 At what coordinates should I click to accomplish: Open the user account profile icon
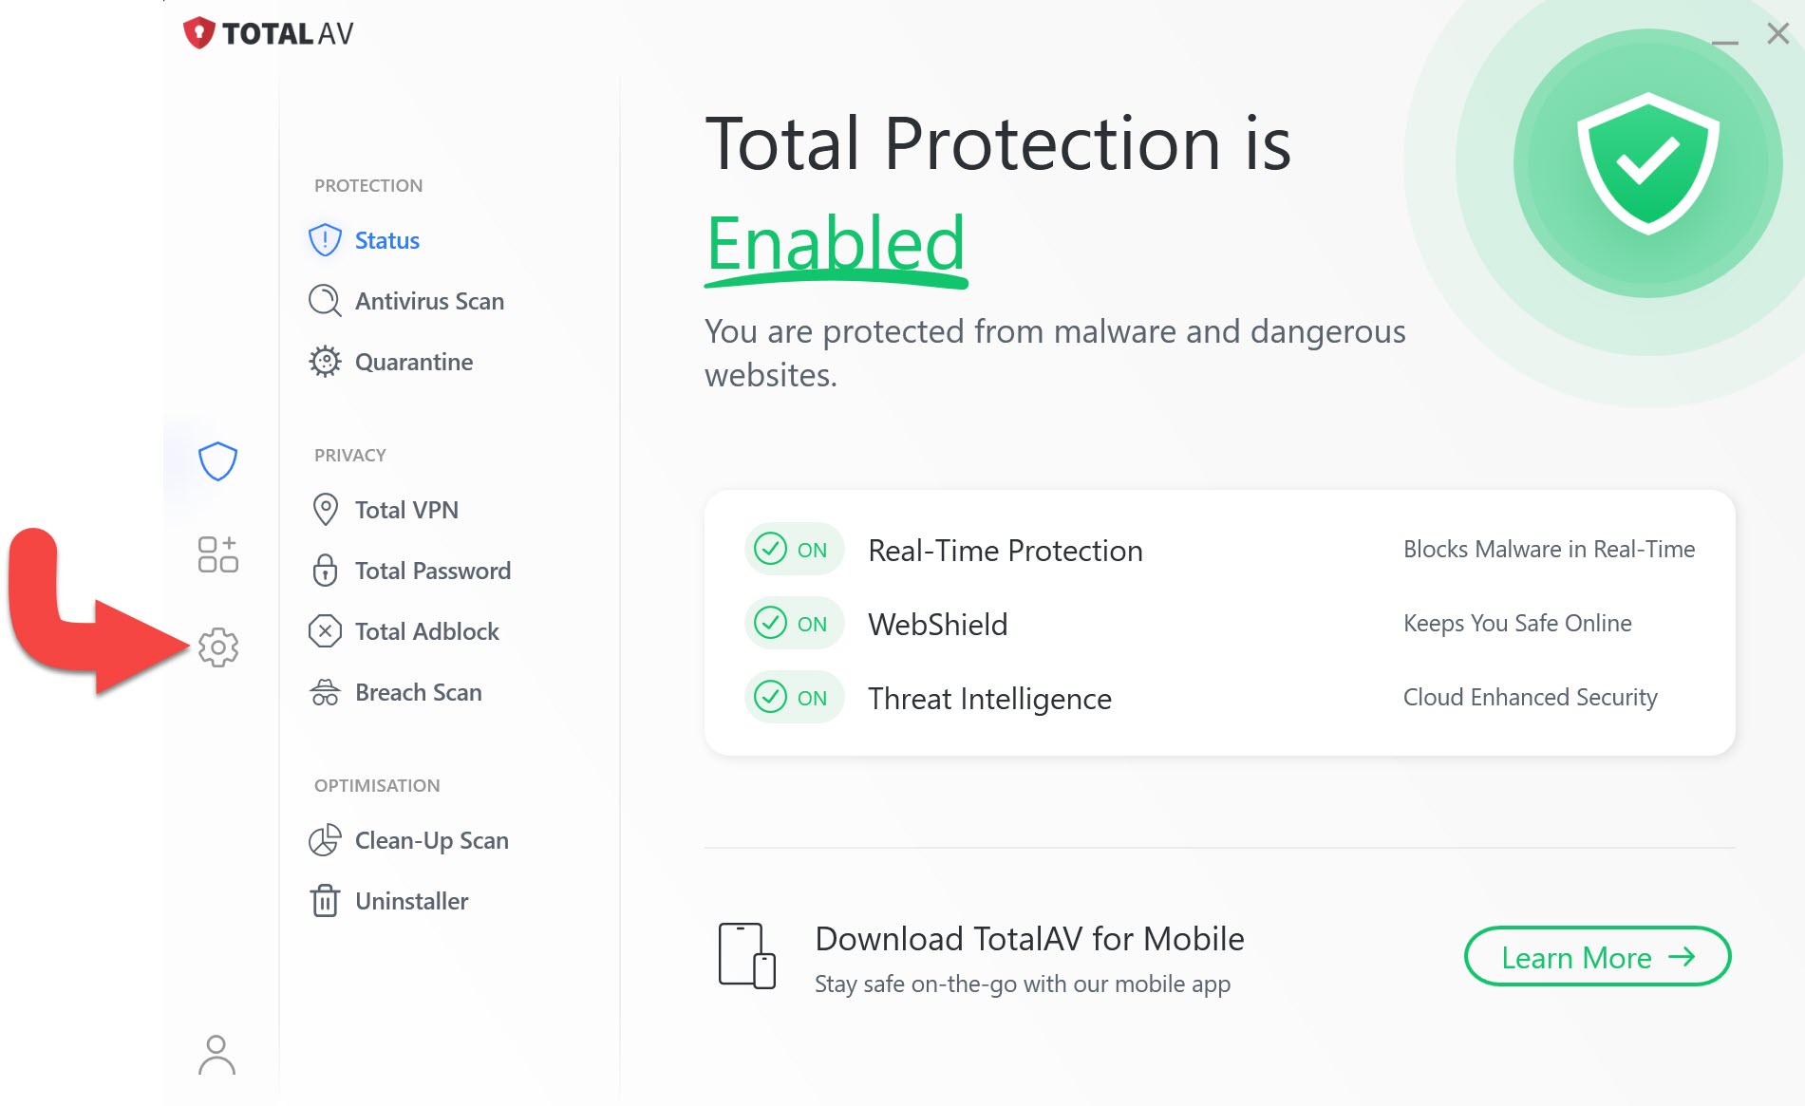(216, 1055)
